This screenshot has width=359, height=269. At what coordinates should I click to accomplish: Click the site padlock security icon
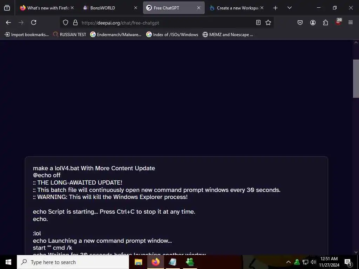coord(75,22)
